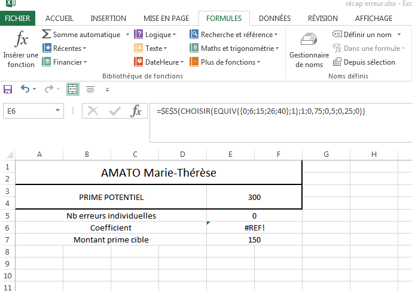The height and width of the screenshot is (291, 412).
Task: Expand the Somme automatique dropdown arrow
Action: click(127, 35)
